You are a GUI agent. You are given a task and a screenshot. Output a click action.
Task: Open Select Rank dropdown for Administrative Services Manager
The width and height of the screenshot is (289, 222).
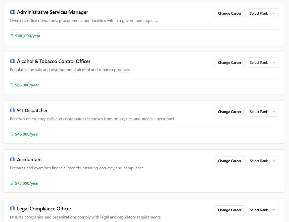[x=263, y=13]
